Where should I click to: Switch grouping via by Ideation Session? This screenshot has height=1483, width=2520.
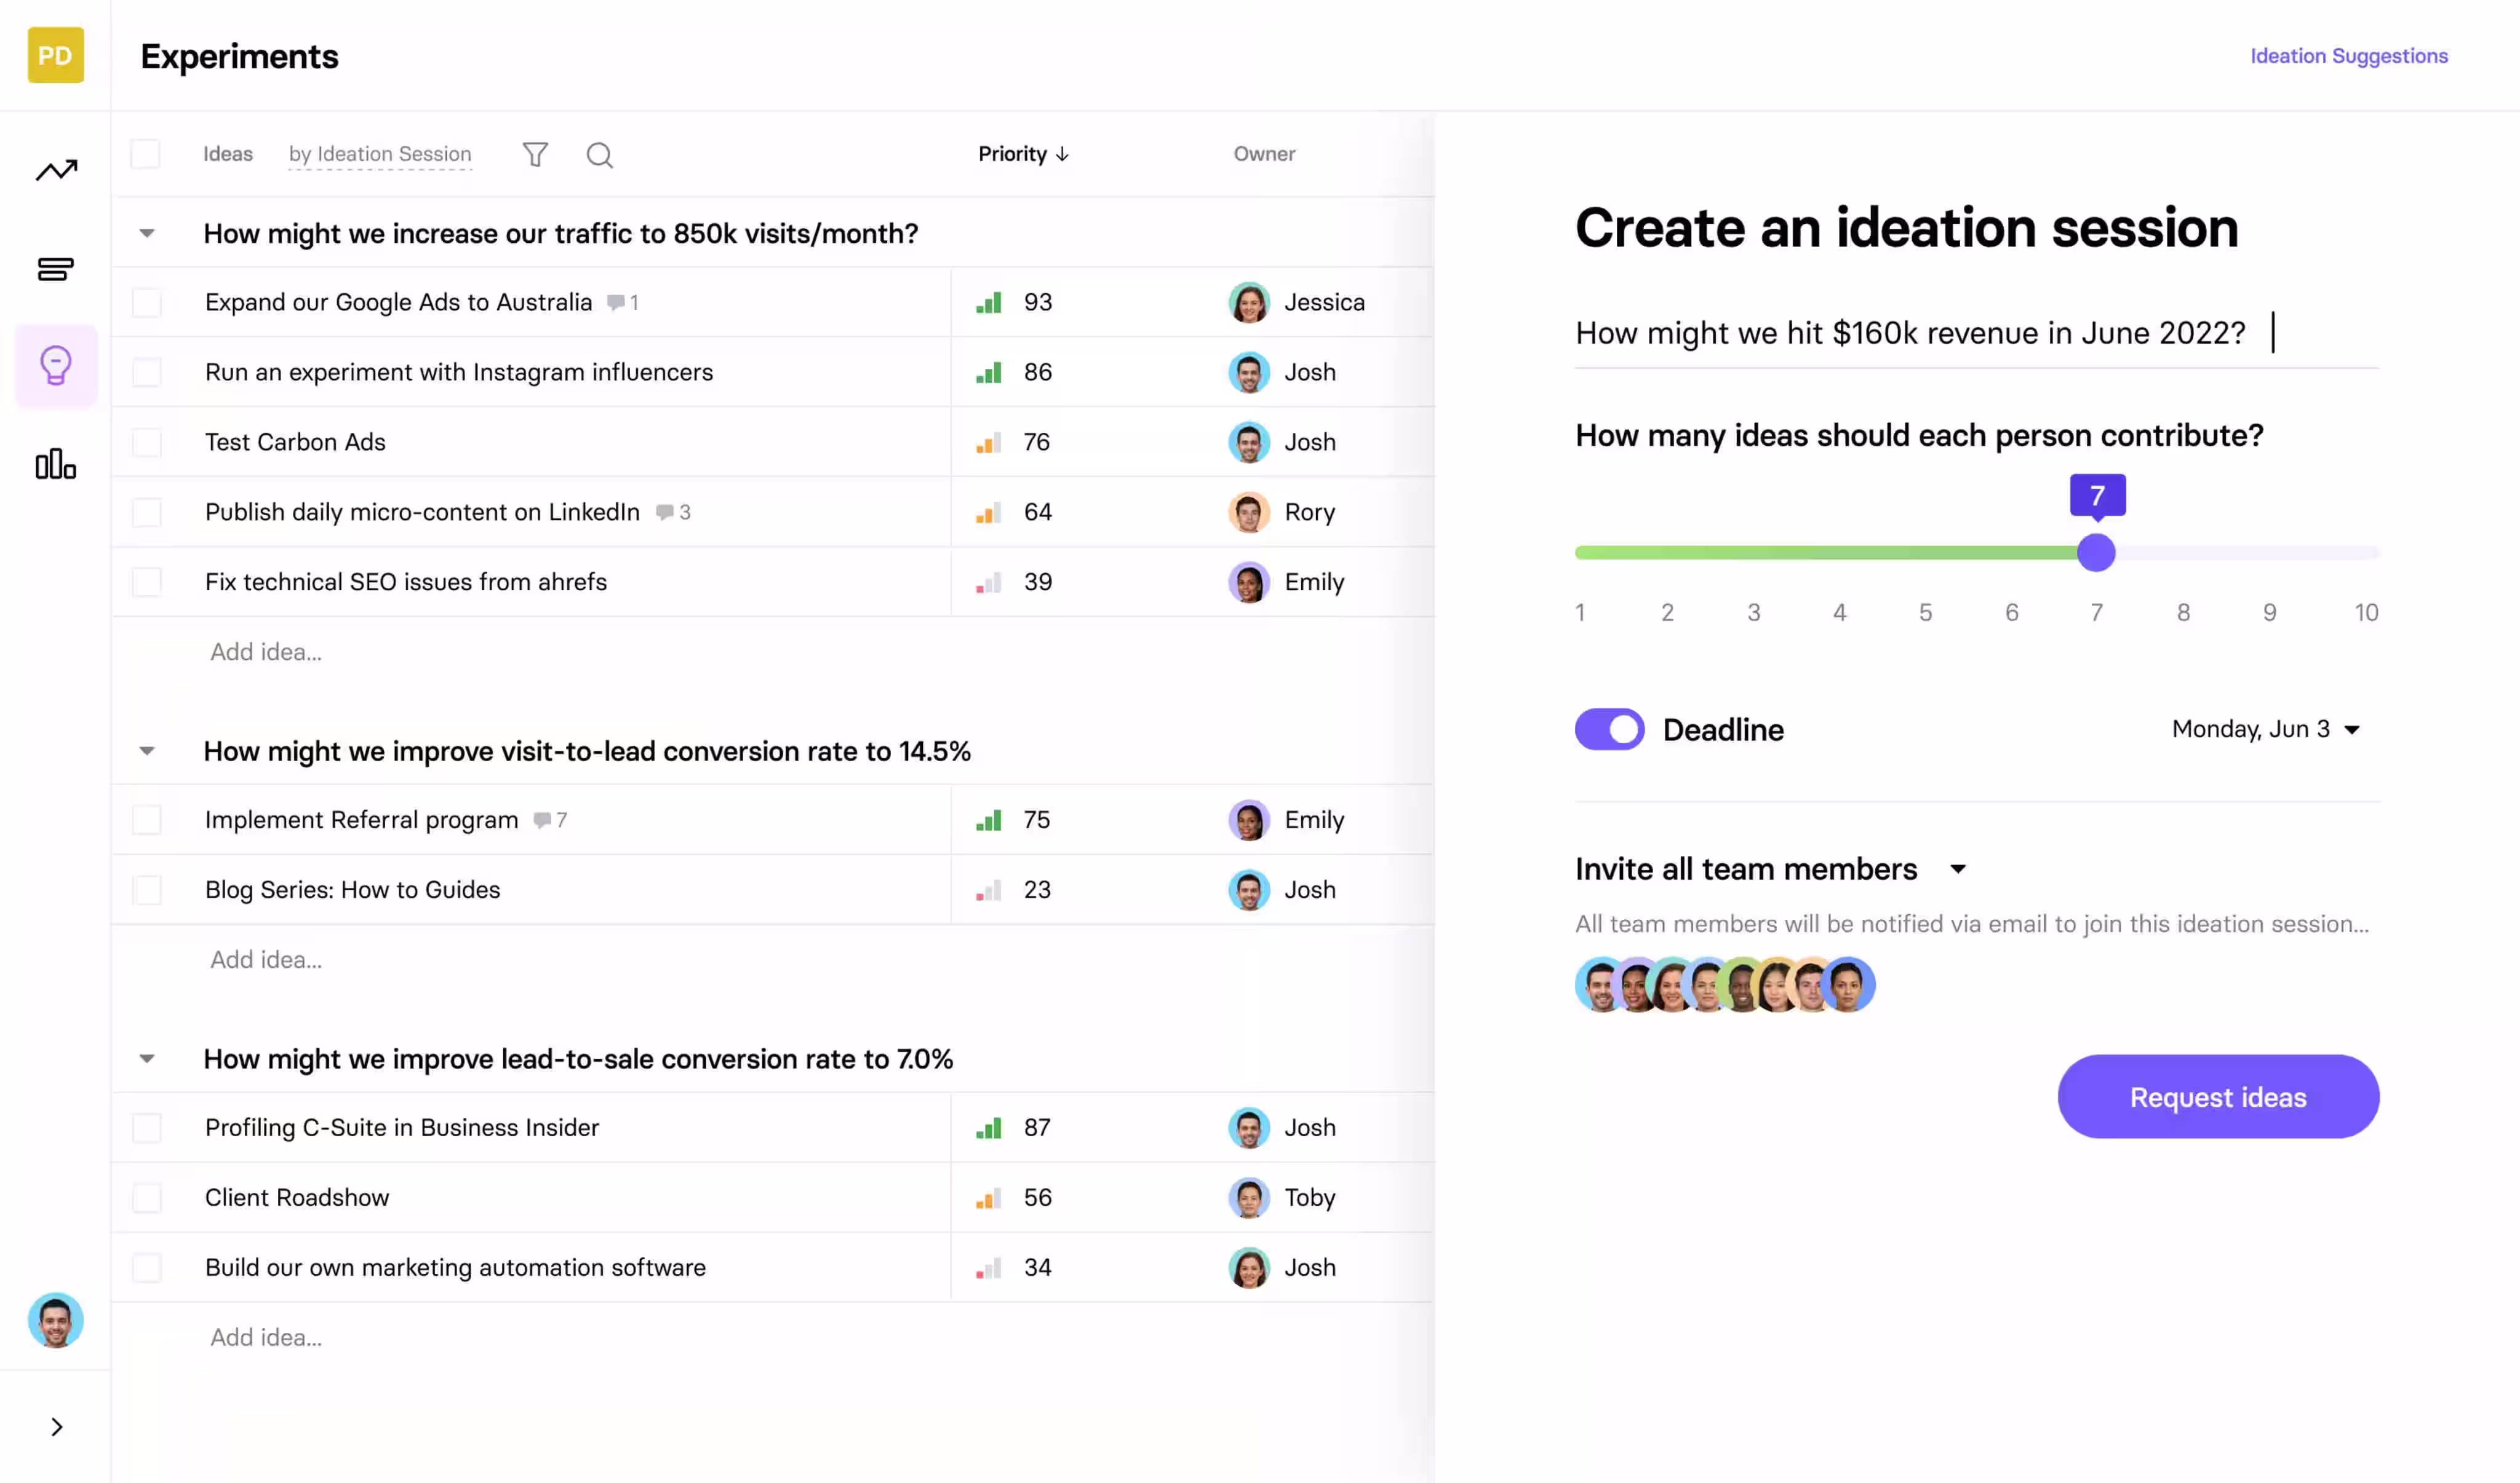(x=380, y=155)
